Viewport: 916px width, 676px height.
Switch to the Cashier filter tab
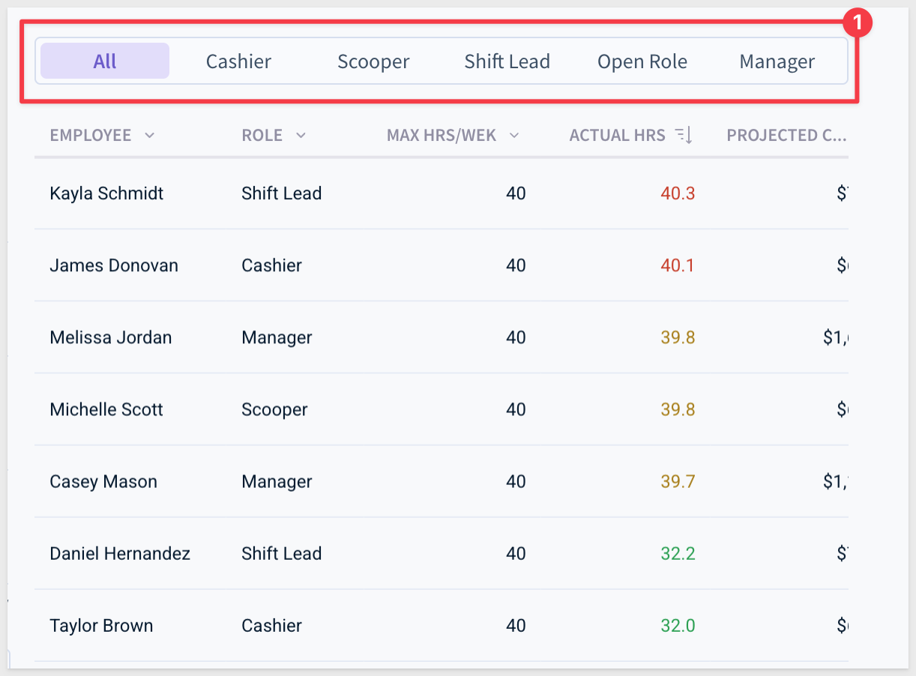(238, 61)
